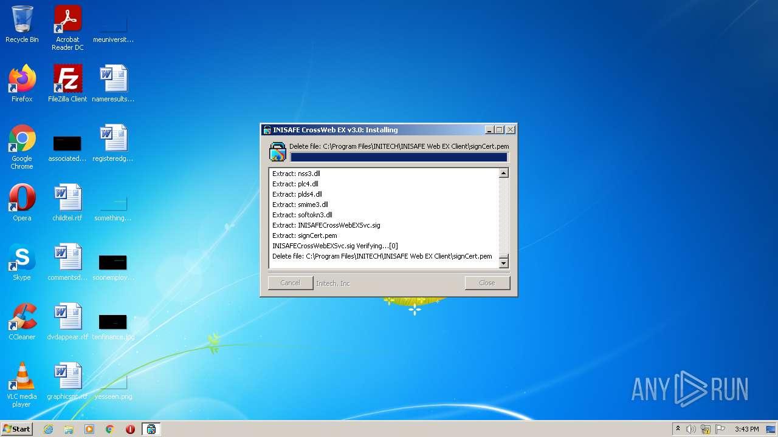778x437 pixels.
Task: Open childtel.rtf document icon
Action: [x=67, y=203]
